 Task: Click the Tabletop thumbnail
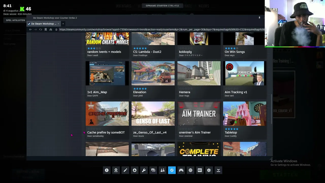pos(245,114)
